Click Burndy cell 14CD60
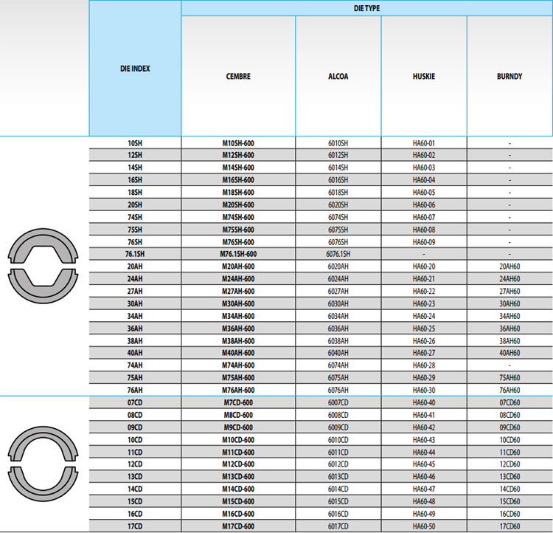The width and height of the screenshot is (553, 533). pyautogui.click(x=509, y=489)
